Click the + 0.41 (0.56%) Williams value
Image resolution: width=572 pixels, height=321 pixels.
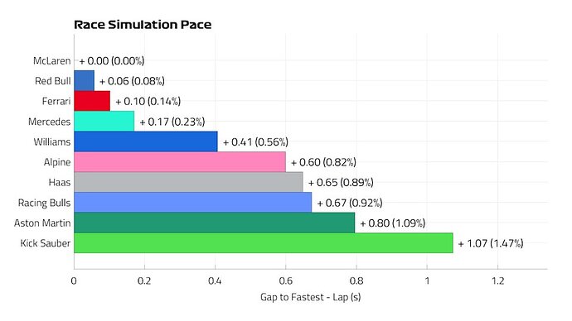(255, 142)
